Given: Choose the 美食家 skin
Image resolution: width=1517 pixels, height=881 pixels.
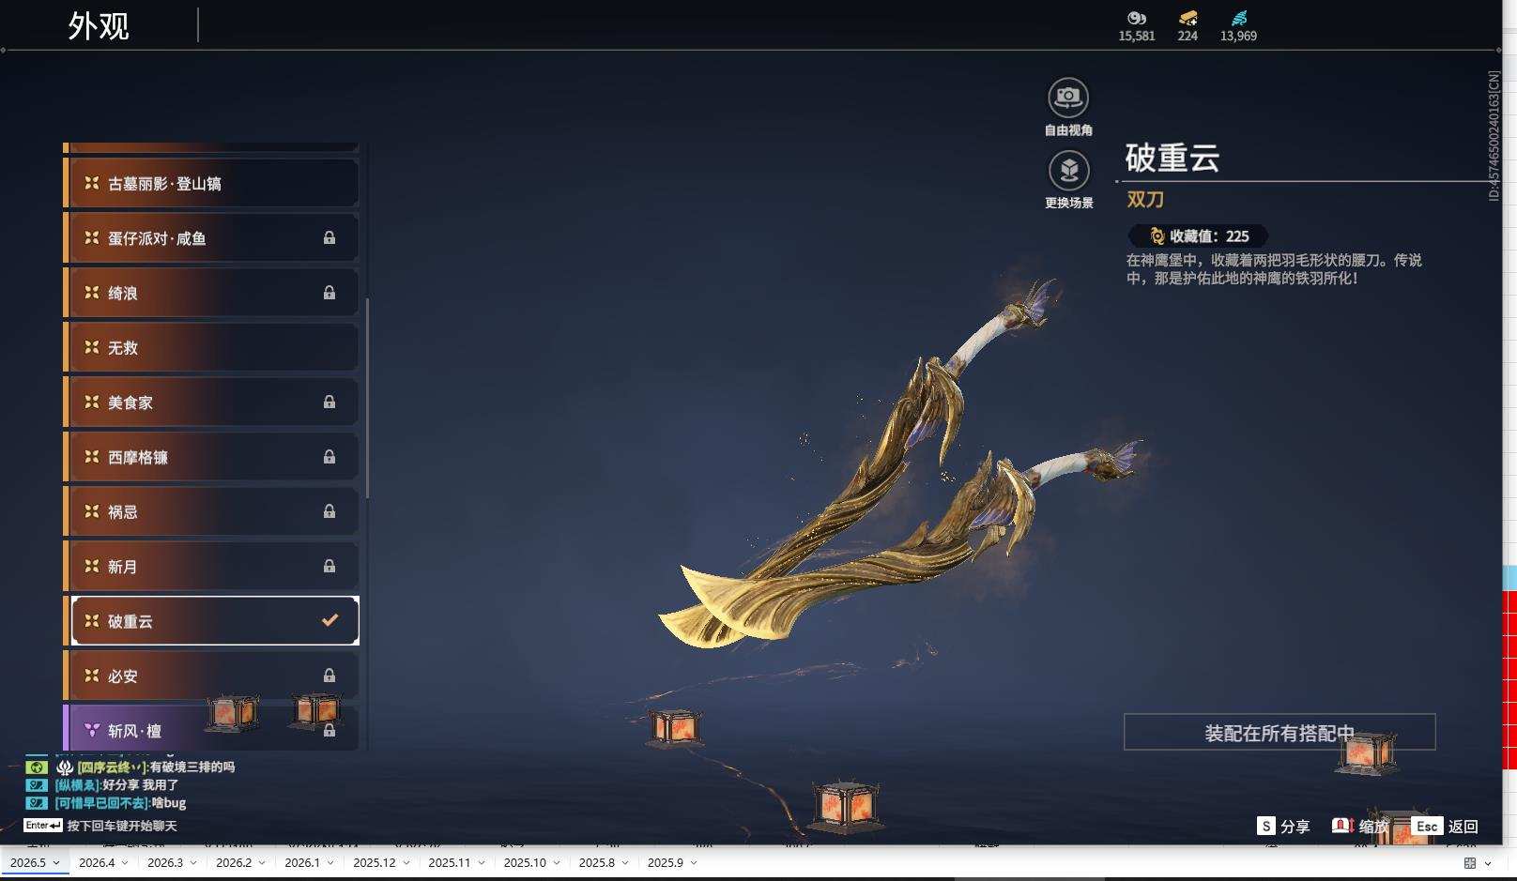Looking at the screenshot, I should pyautogui.click(x=211, y=403).
